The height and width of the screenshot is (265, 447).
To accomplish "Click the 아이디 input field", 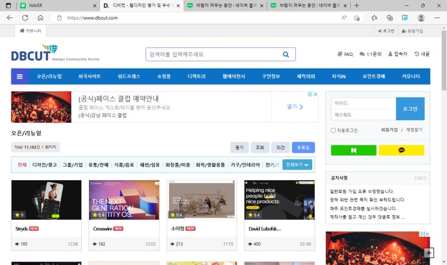I will pyautogui.click(x=363, y=103).
